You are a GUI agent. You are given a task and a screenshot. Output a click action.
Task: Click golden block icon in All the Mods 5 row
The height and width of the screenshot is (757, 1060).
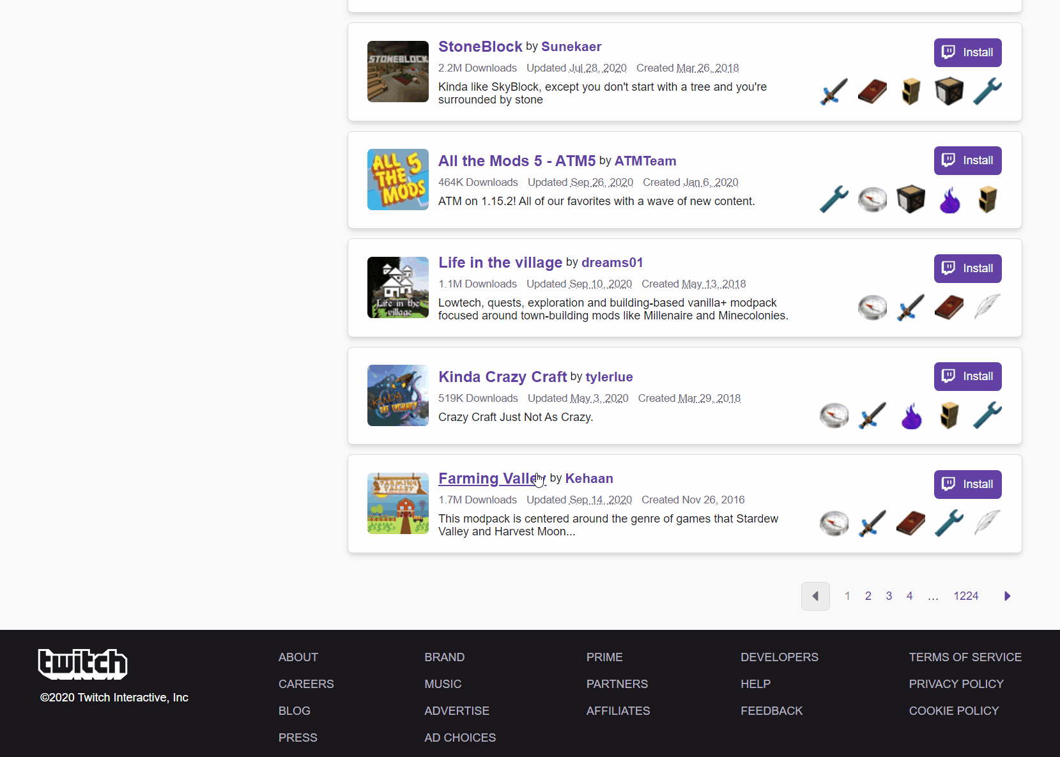(x=987, y=199)
